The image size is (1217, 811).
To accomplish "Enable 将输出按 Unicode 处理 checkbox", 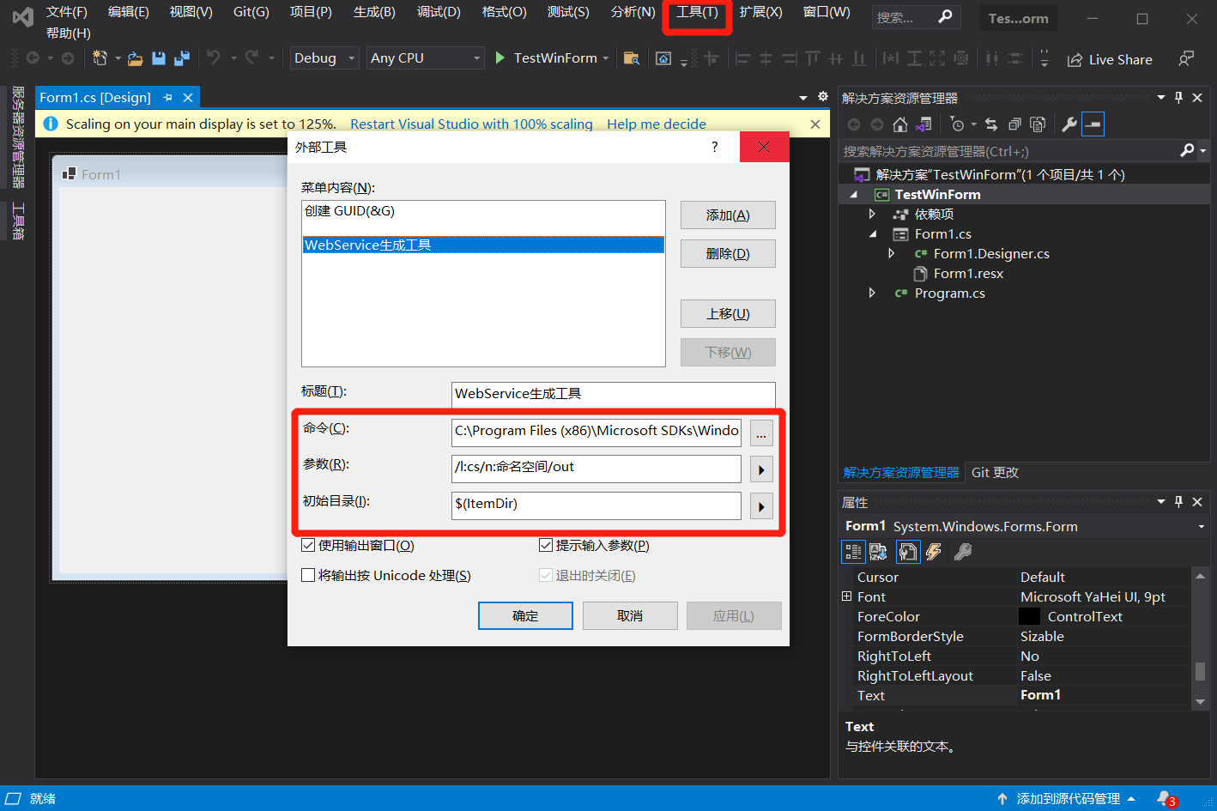I will click(x=308, y=576).
